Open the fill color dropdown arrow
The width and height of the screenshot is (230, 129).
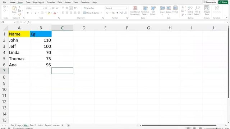(x=51, y=13)
